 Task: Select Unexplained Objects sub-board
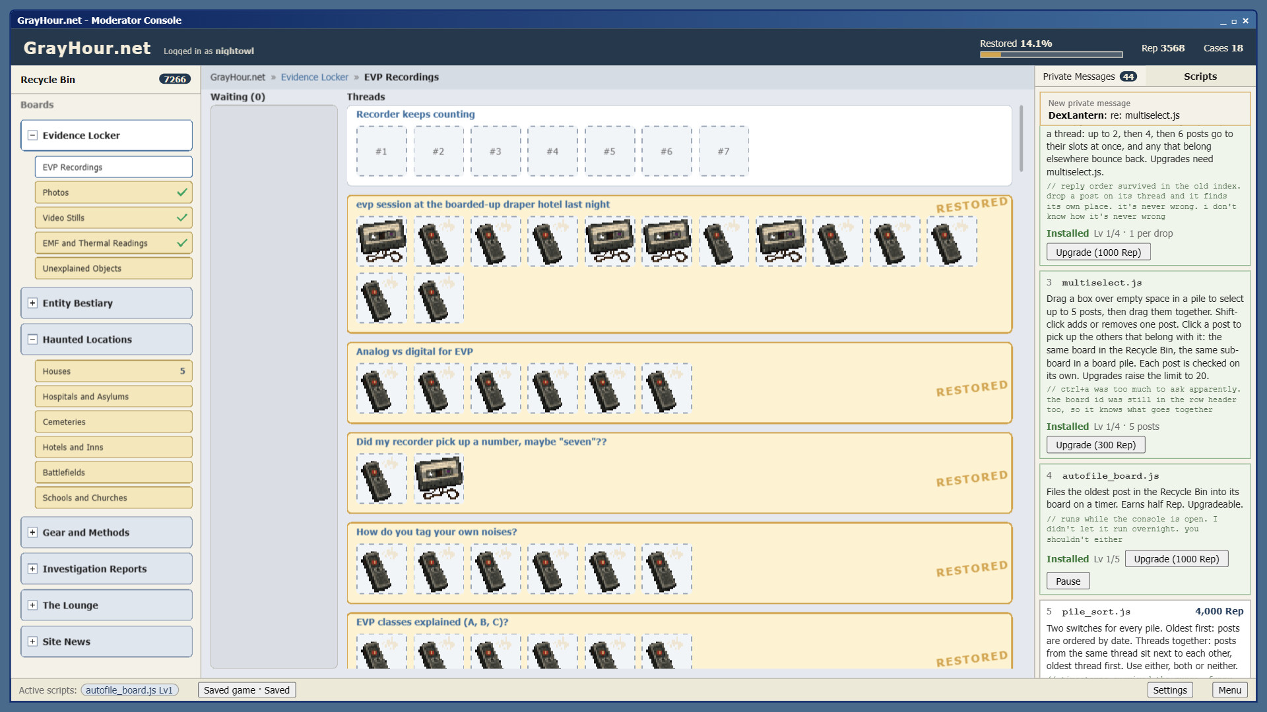click(114, 268)
